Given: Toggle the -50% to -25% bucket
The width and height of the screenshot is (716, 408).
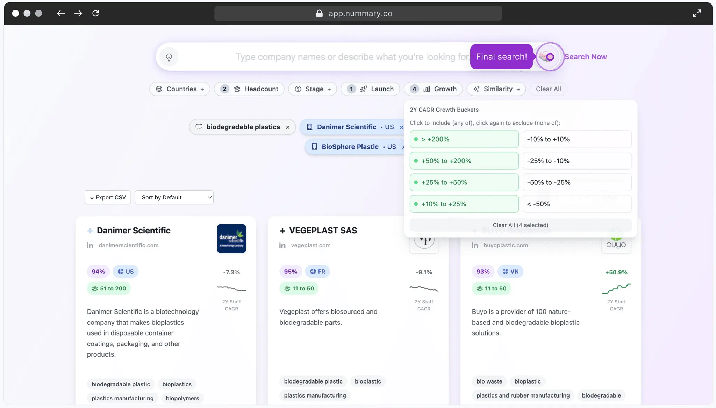Looking at the screenshot, I should pos(577,182).
